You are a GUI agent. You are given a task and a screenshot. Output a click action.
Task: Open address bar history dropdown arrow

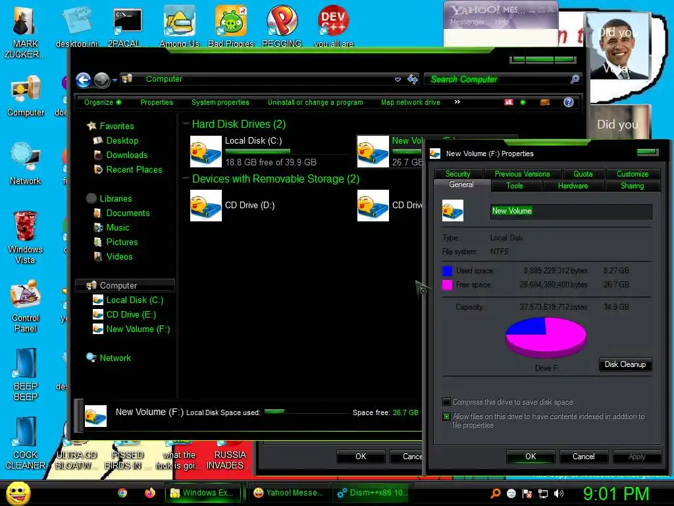coord(398,80)
